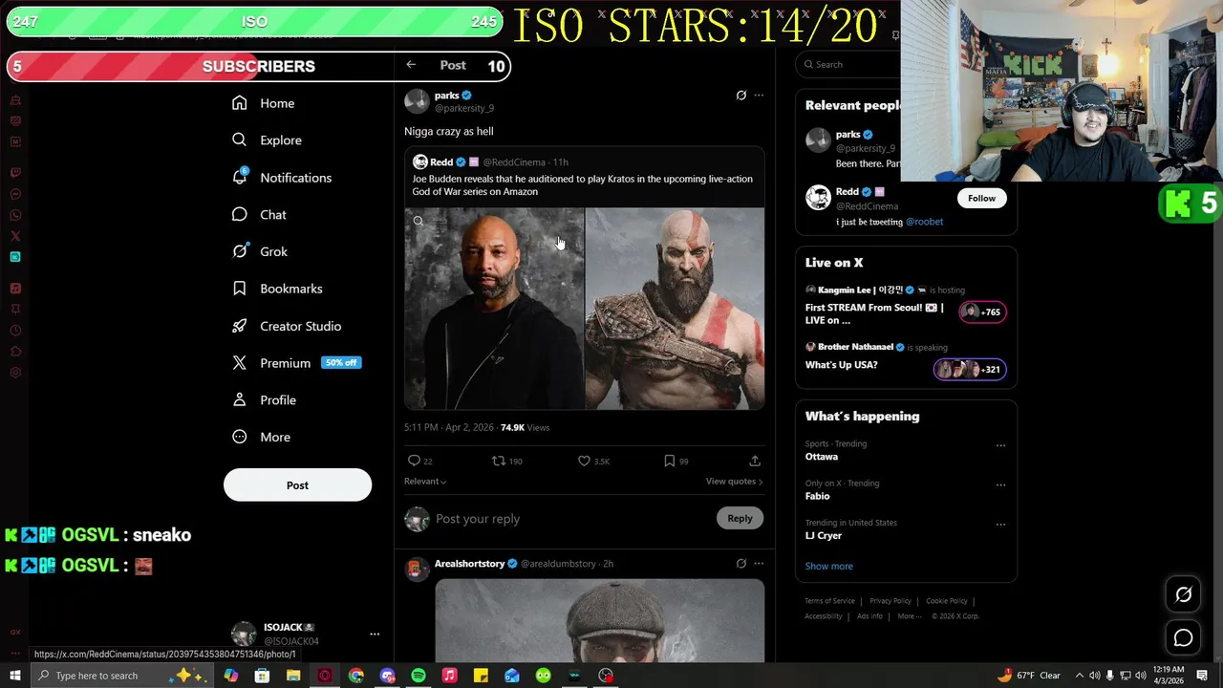Open Creator Studio in X navigation
The height and width of the screenshot is (688, 1223).
pyautogui.click(x=287, y=326)
